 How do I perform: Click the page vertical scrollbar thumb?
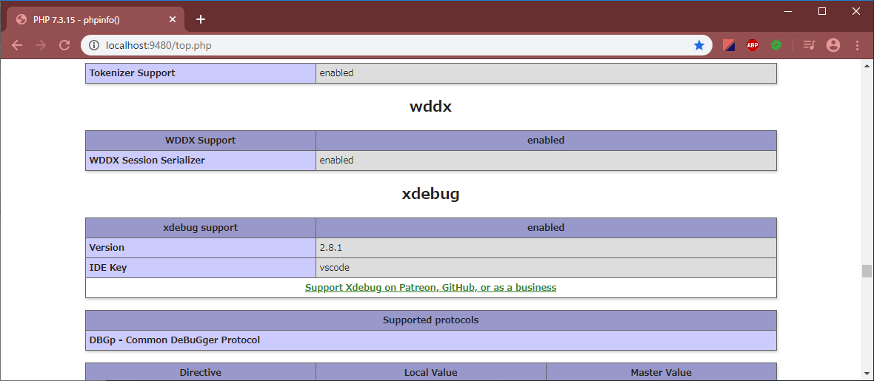pos(866,271)
